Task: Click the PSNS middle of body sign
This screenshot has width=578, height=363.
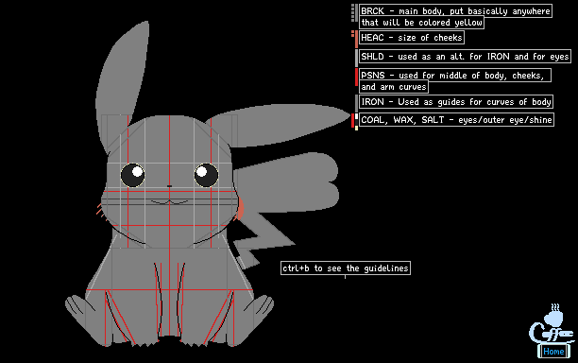Action: [455, 80]
